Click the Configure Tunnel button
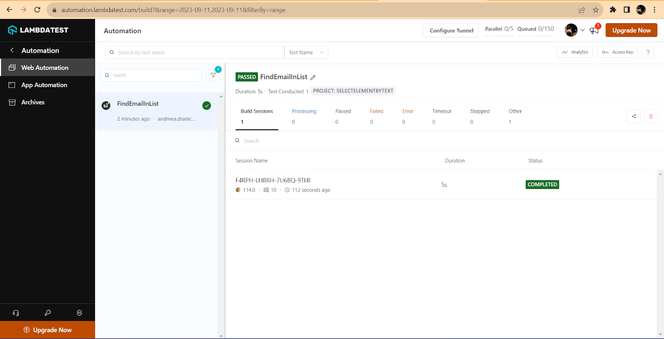The width and height of the screenshot is (664, 339). click(451, 30)
